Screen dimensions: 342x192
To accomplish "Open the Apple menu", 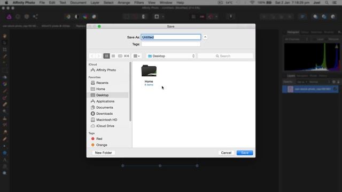I will 6,3.
